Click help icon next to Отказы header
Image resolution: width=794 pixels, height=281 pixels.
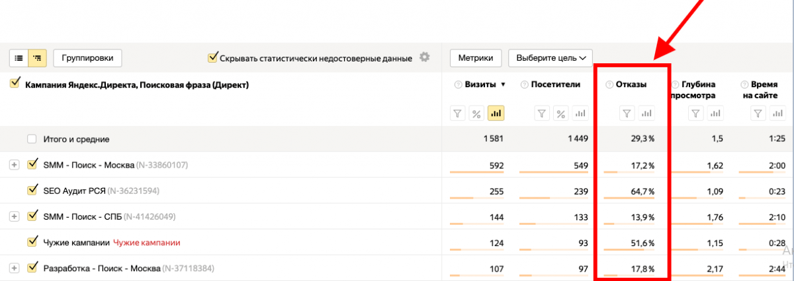(609, 84)
